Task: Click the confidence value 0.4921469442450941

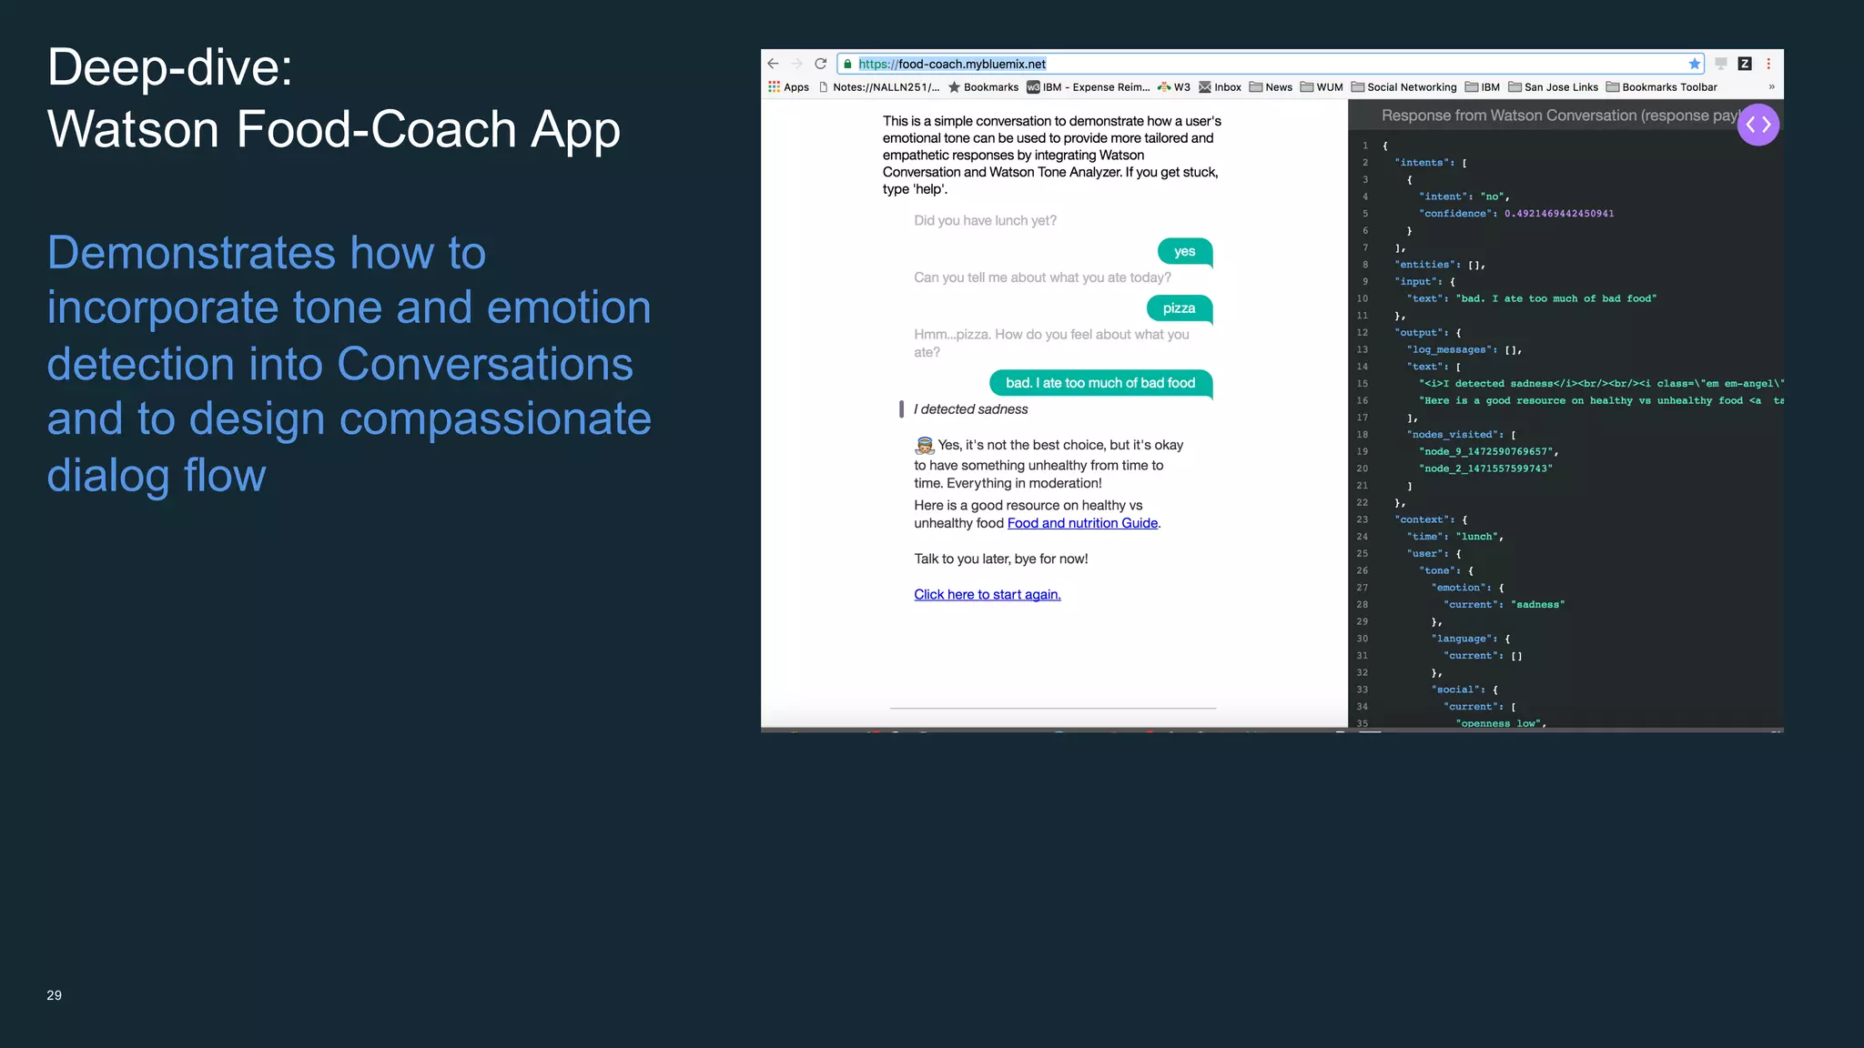Action: pyautogui.click(x=1559, y=214)
